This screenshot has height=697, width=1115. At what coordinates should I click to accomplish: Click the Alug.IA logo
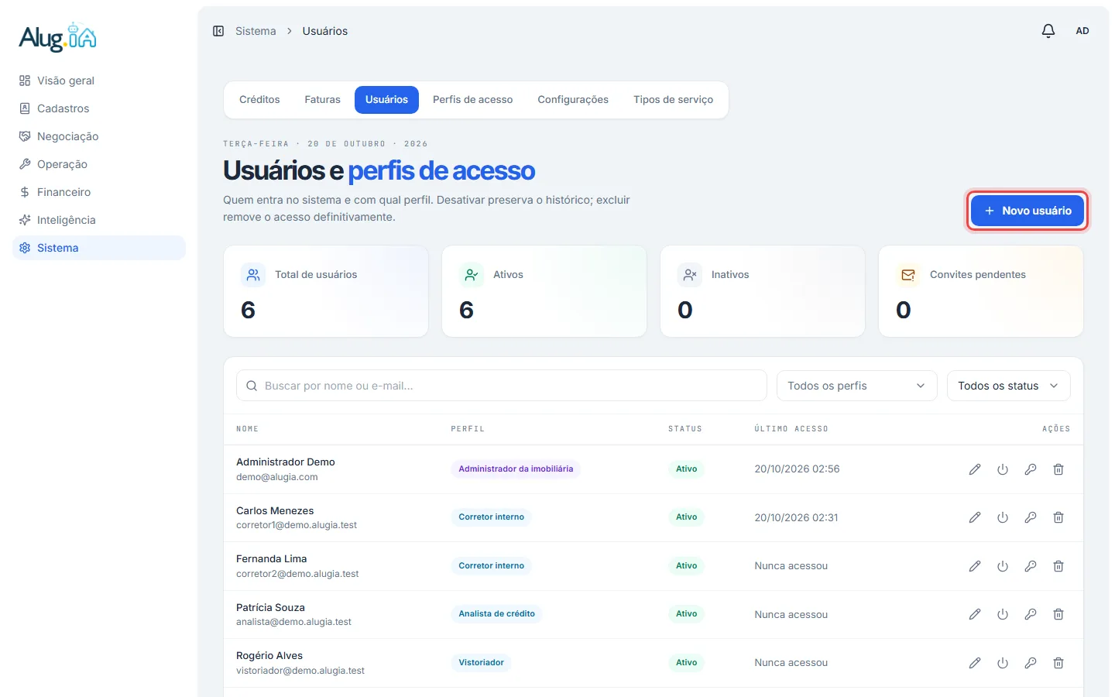click(58, 37)
